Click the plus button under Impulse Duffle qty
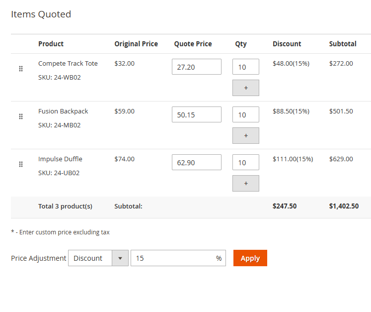This screenshot has height=312, width=371. click(246, 183)
